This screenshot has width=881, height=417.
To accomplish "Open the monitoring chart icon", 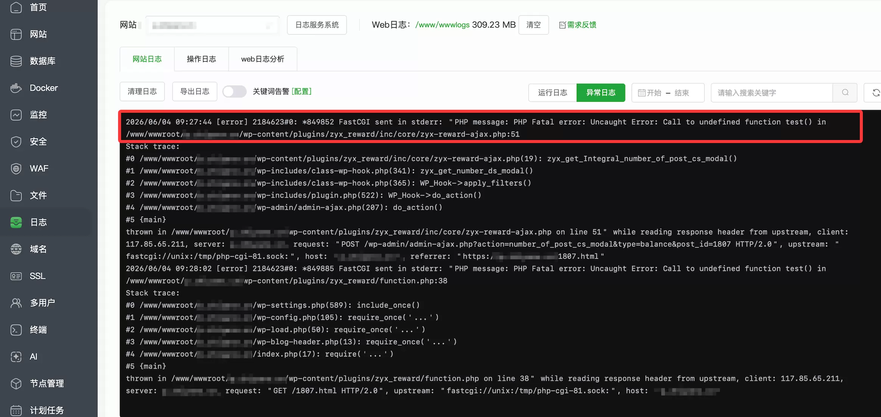I will [x=16, y=115].
